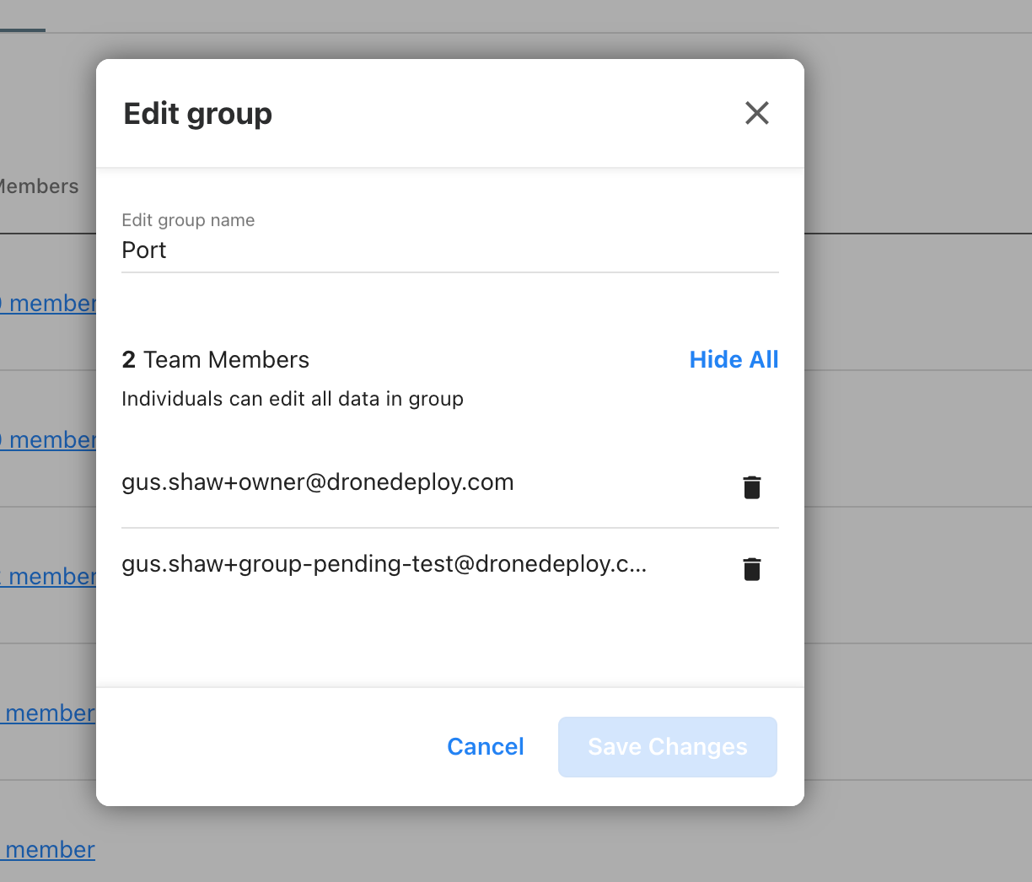Click trash icon beside gus.shaw+group-pending-test email
The width and height of the screenshot is (1032, 882).
(751, 568)
